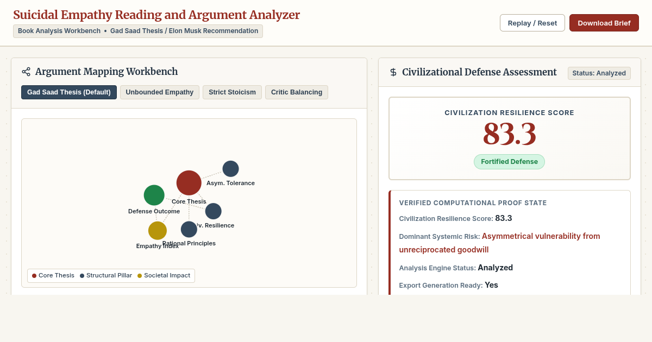This screenshot has height=342, width=652.
Task: Click the Replay / Reset button
Action: point(532,23)
